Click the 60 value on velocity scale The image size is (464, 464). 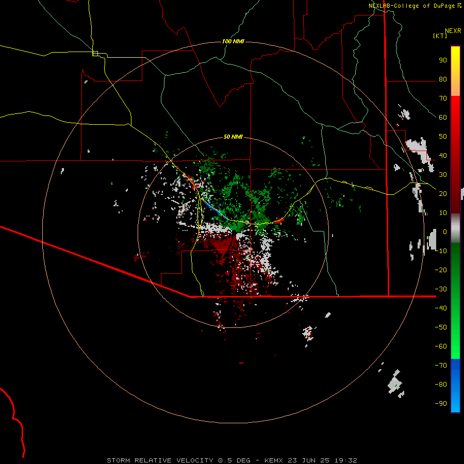(443, 117)
